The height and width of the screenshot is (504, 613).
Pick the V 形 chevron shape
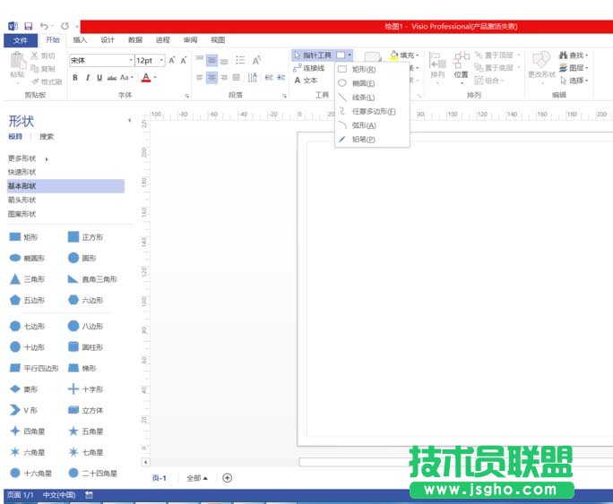pyautogui.click(x=23, y=410)
